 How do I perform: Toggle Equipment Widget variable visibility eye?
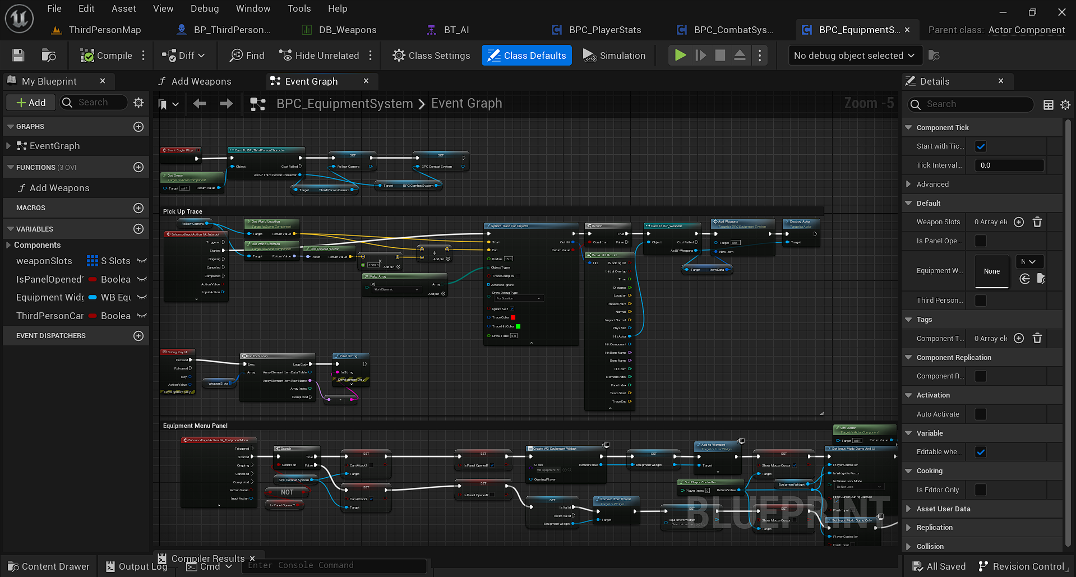(x=142, y=297)
